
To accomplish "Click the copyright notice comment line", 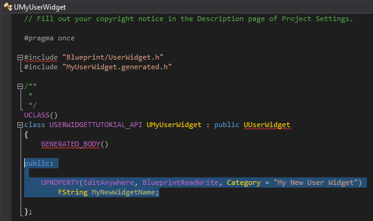I will click(189, 19).
